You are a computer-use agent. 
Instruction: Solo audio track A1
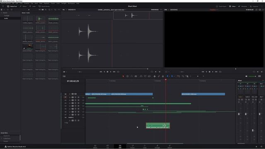click(75, 97)
